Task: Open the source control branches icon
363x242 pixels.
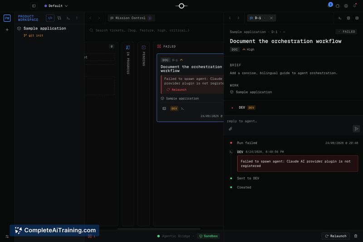Action: (59, 18)
